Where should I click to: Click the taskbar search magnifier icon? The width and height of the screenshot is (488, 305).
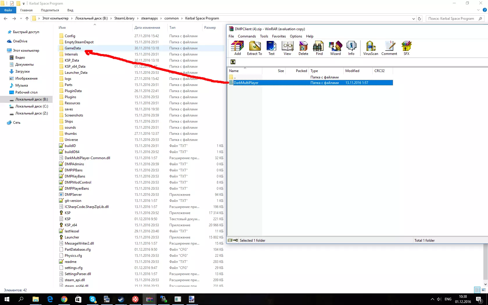click(x=21, y=299)
